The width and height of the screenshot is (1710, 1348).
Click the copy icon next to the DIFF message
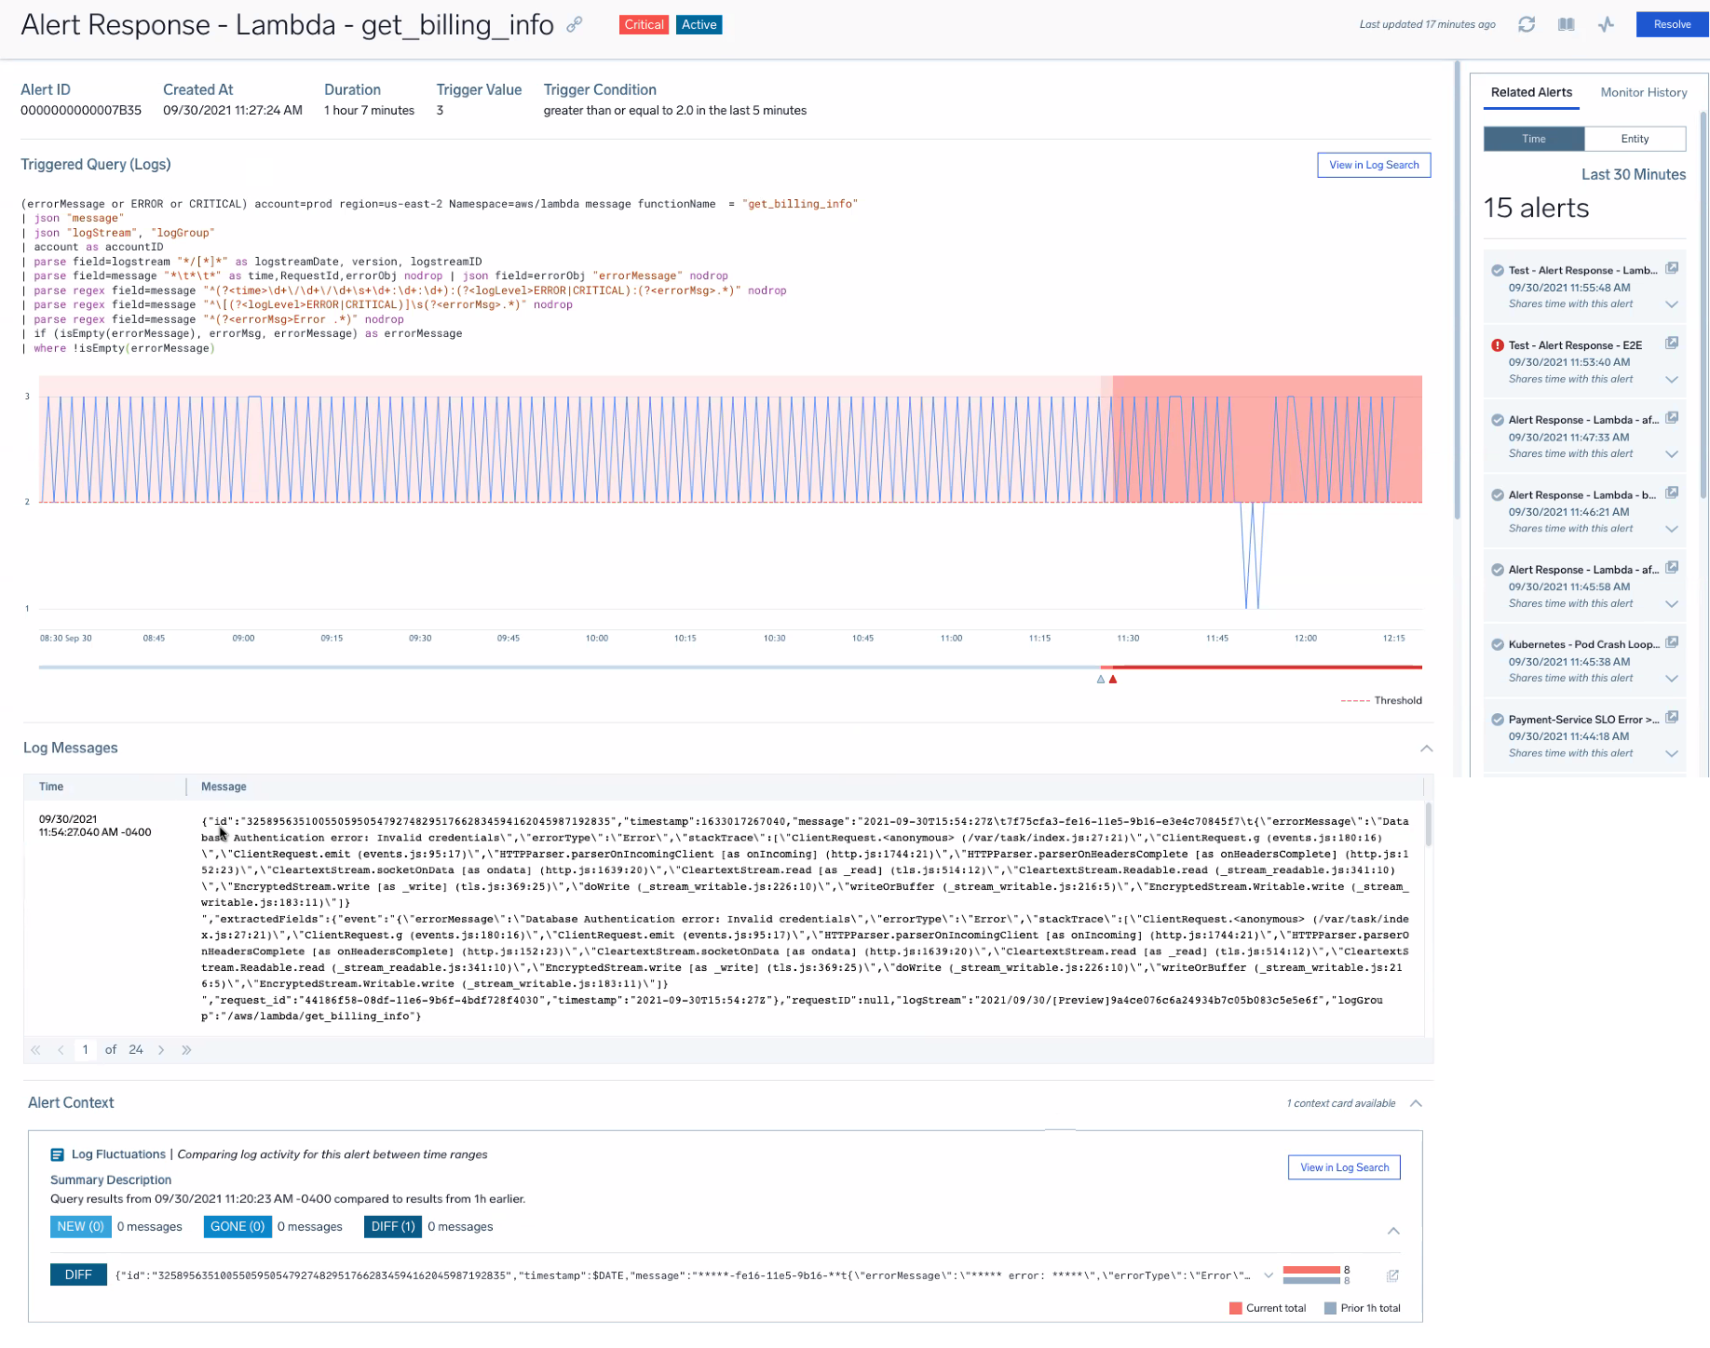pyautogui.click(x=1393, y=1274)
